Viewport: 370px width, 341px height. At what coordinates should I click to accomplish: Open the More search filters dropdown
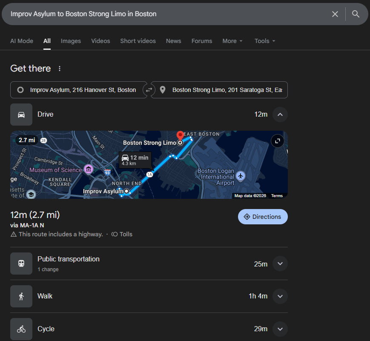[x=232, y=41]
